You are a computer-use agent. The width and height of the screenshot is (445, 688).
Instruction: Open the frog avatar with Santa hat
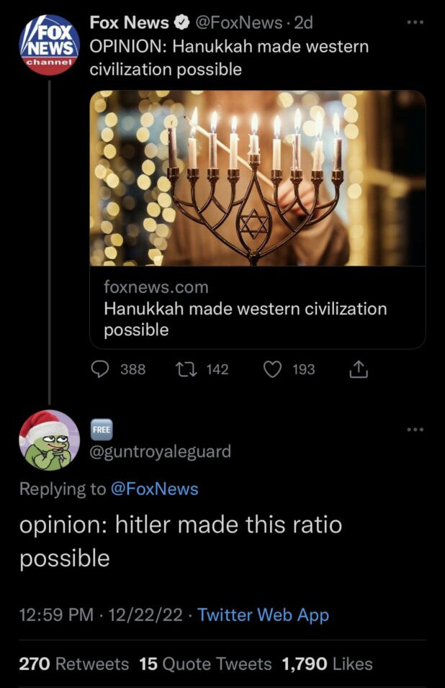pos(49,440)
